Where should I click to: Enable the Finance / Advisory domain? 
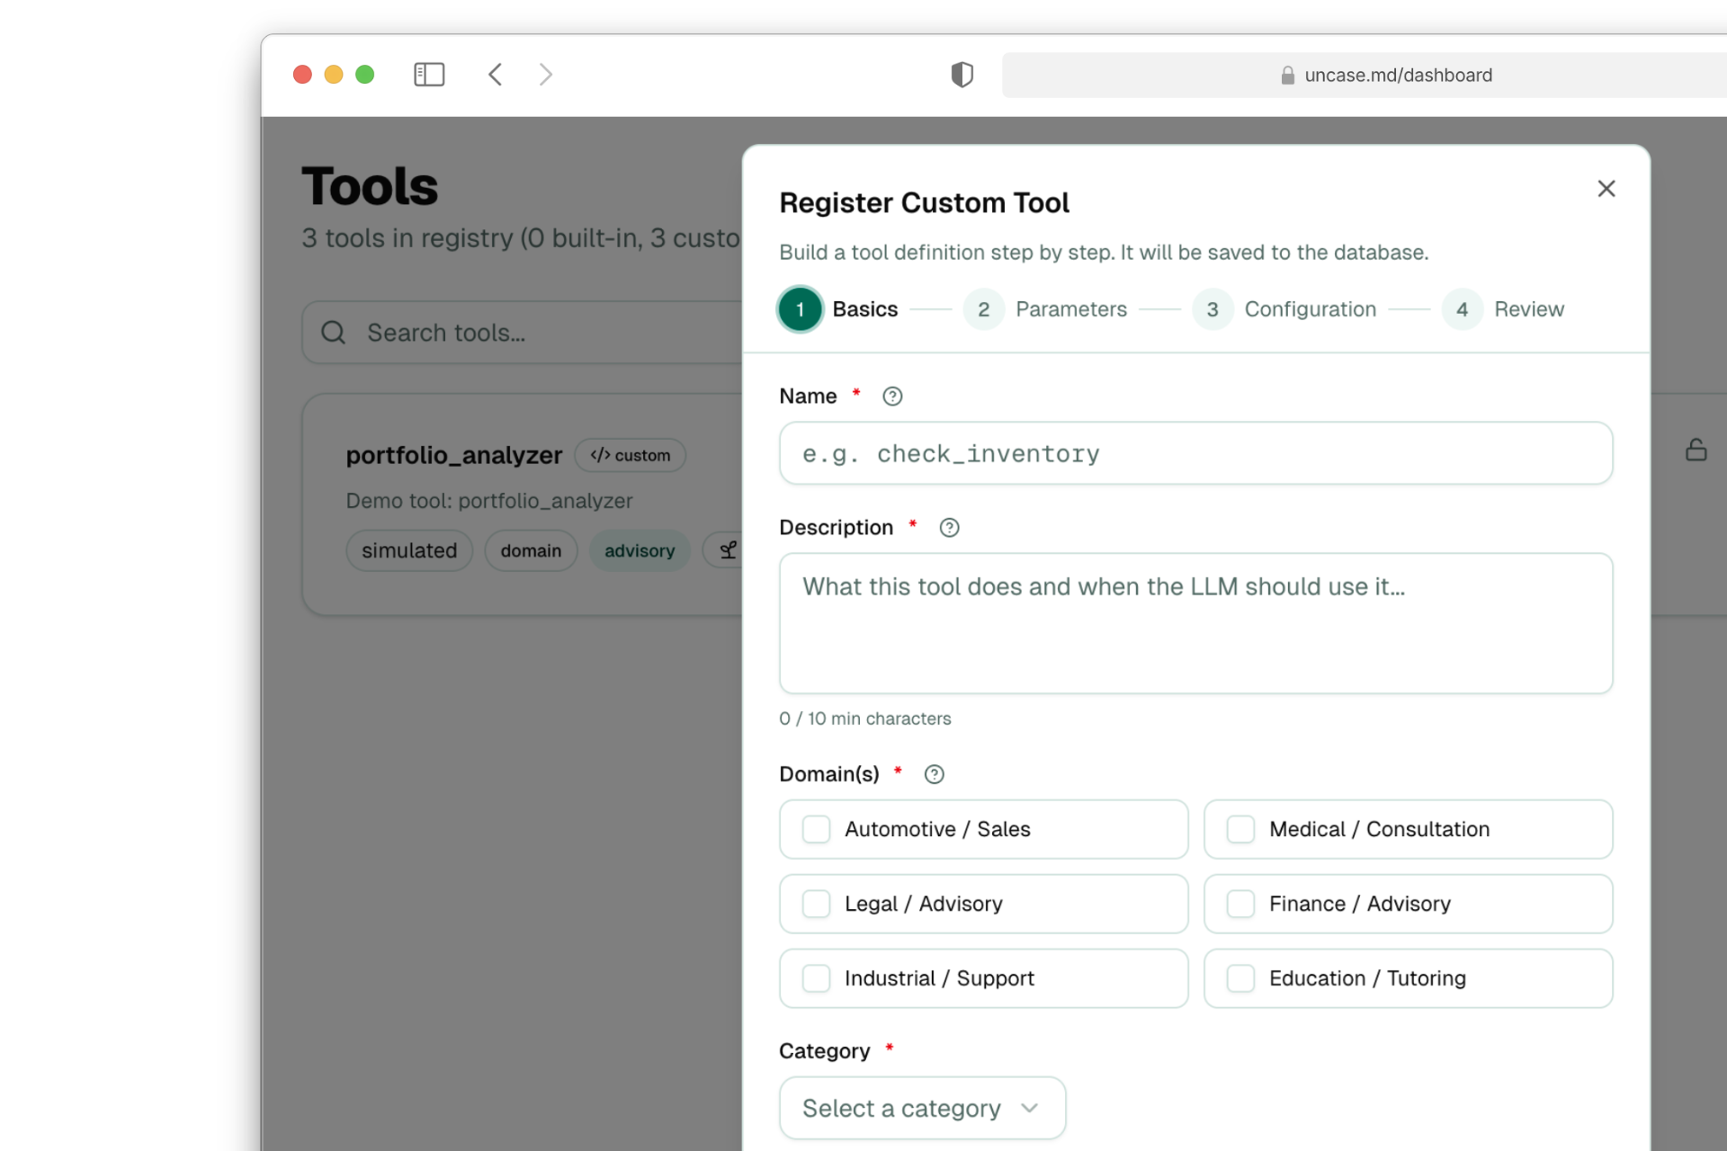click(1240, 904)
